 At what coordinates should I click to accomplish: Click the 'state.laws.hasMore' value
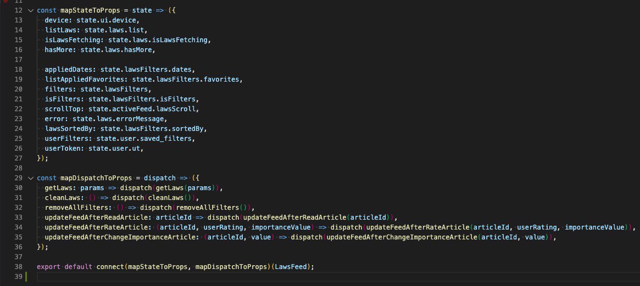(116, 50)
